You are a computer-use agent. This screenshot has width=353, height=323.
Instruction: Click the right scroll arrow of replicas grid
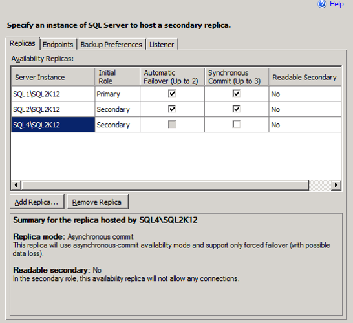pos(336,185)
